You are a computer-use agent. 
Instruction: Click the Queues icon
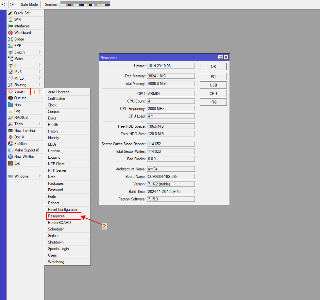coord(10,98)
